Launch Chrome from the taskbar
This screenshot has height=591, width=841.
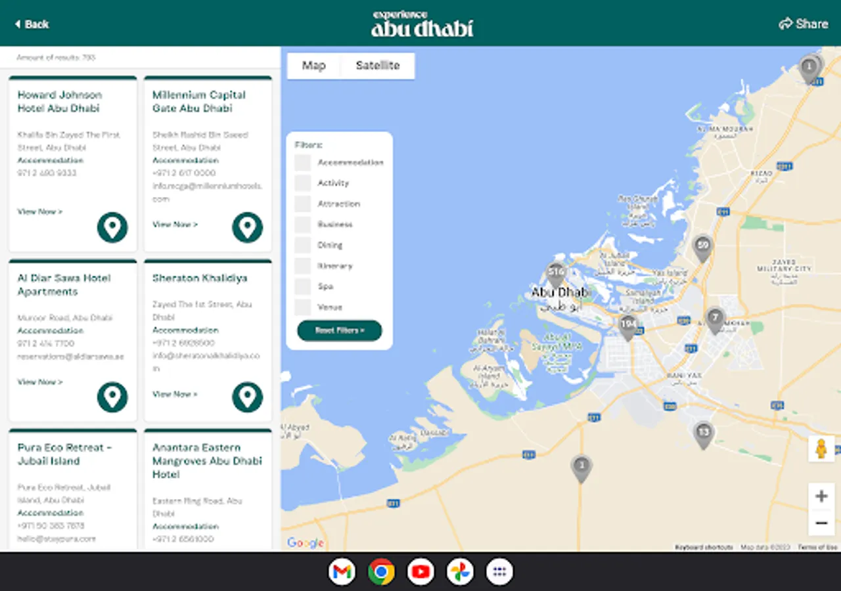[x=381, y=572]
